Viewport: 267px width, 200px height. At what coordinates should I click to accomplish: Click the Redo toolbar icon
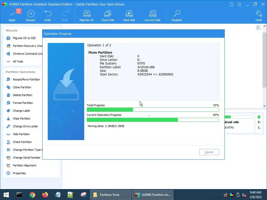(65, 16)
